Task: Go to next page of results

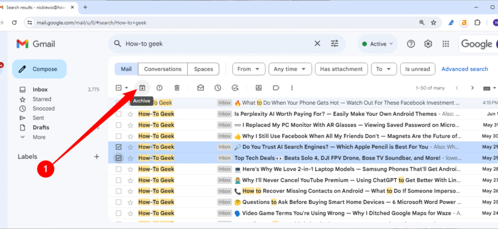Action: click(x=472, y=88)
